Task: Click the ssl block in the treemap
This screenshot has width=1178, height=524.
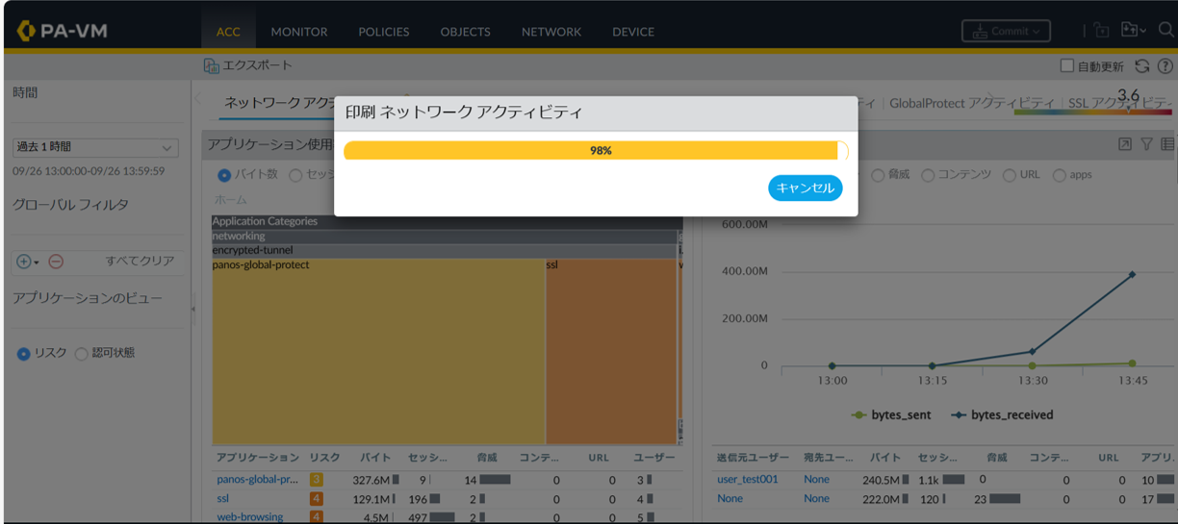Action: click(611, 351)
